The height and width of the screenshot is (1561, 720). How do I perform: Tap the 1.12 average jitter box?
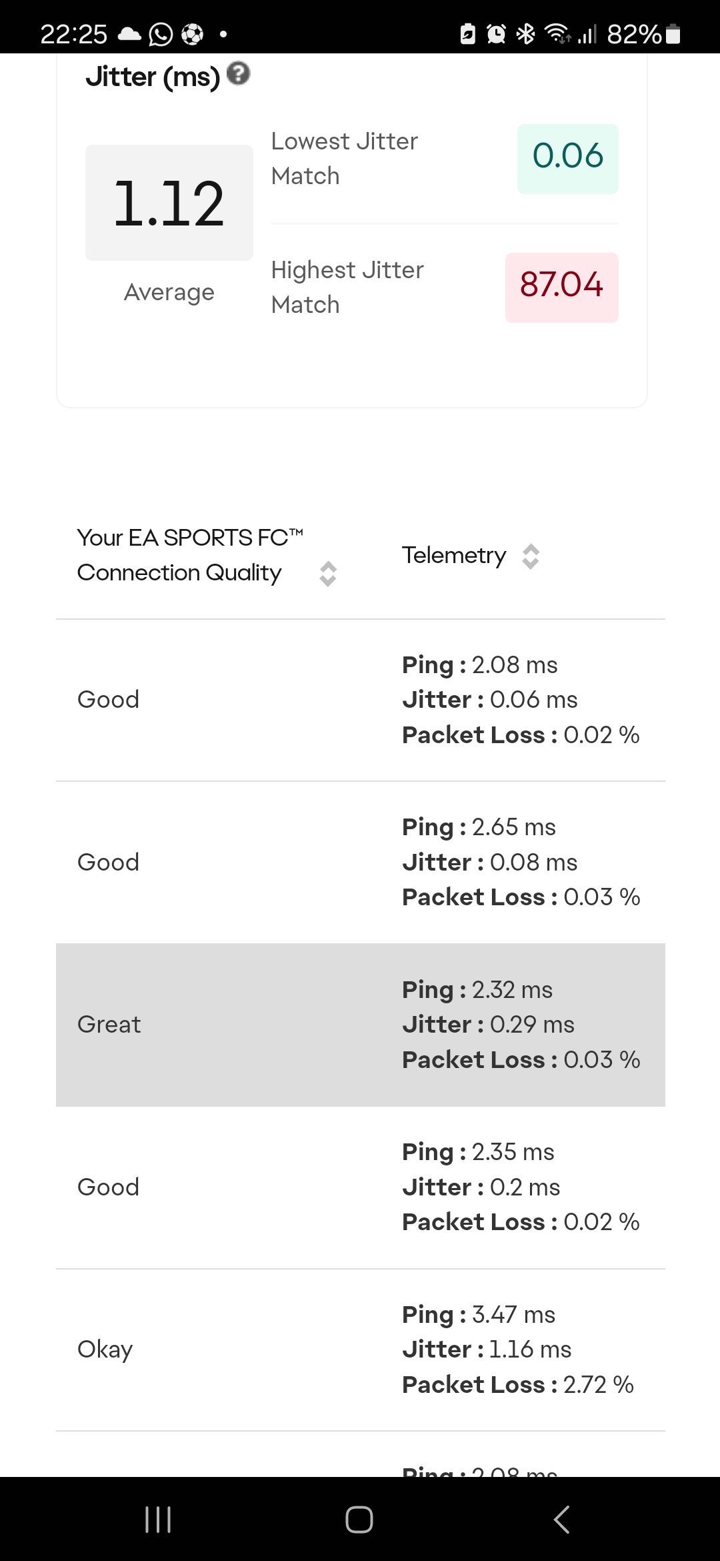pos(169,203)
